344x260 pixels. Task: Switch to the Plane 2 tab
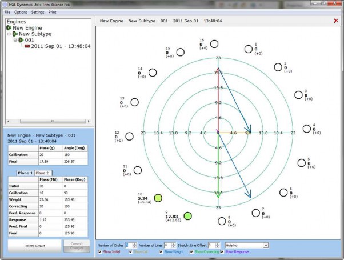(42, 173)
